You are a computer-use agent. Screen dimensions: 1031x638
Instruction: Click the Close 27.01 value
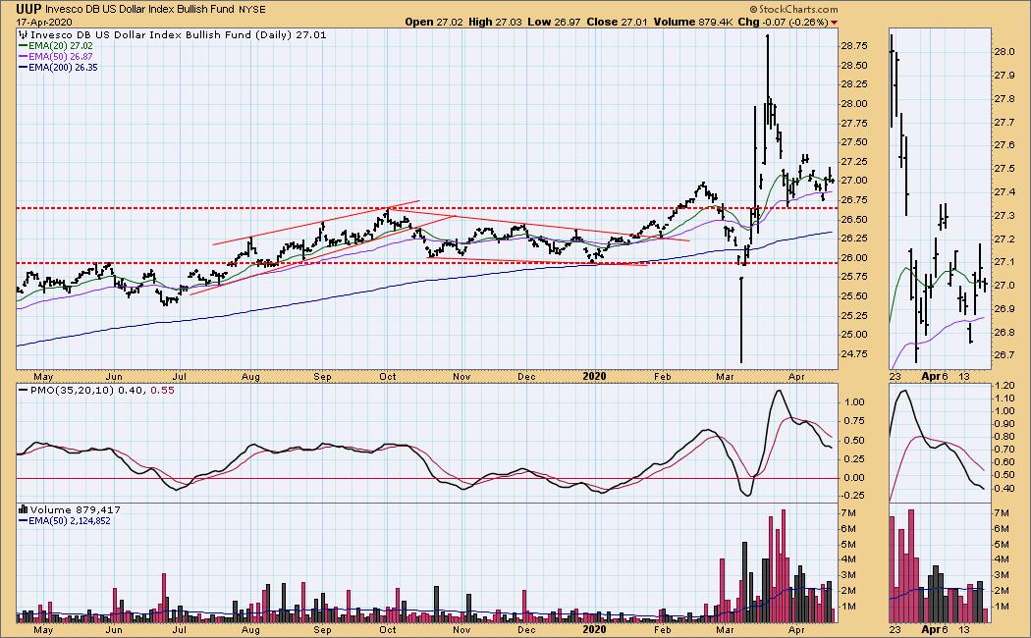point(617,22)
